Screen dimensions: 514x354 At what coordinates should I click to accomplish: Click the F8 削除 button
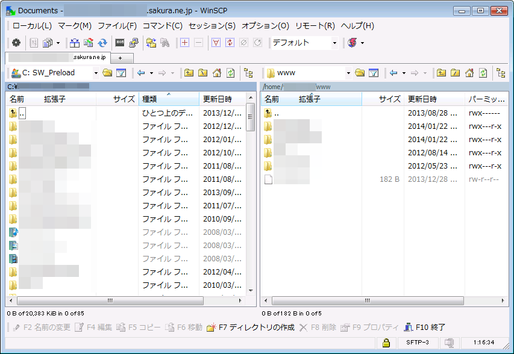[318, 327]
